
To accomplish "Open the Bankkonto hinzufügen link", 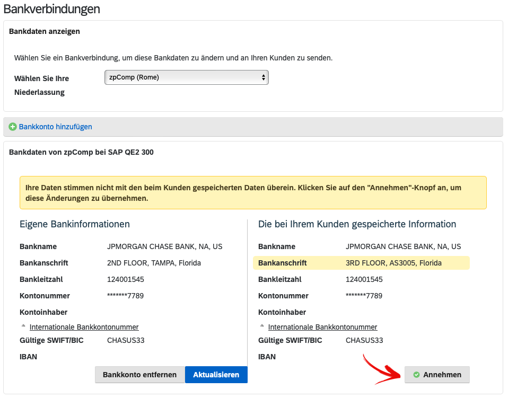I will (55, 127).
